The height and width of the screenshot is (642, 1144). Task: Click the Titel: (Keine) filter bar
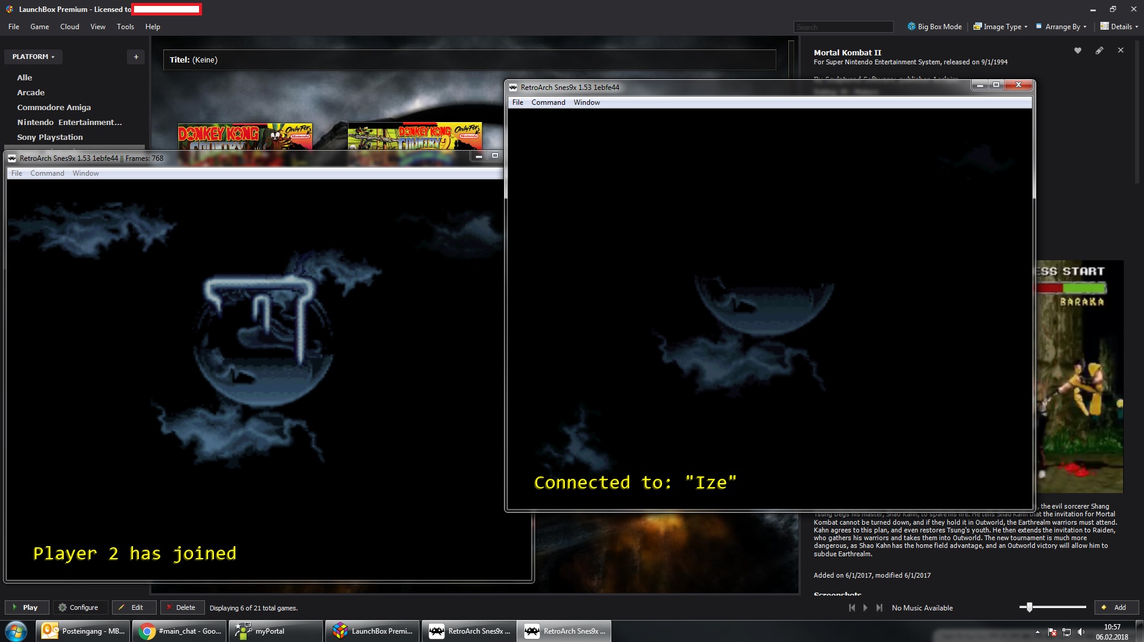pos(470,60)
